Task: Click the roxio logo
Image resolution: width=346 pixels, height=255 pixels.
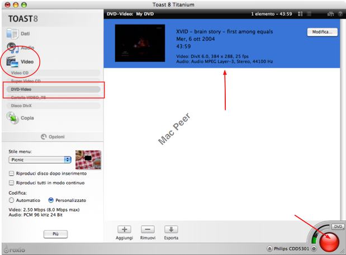Action: [15, 250]
